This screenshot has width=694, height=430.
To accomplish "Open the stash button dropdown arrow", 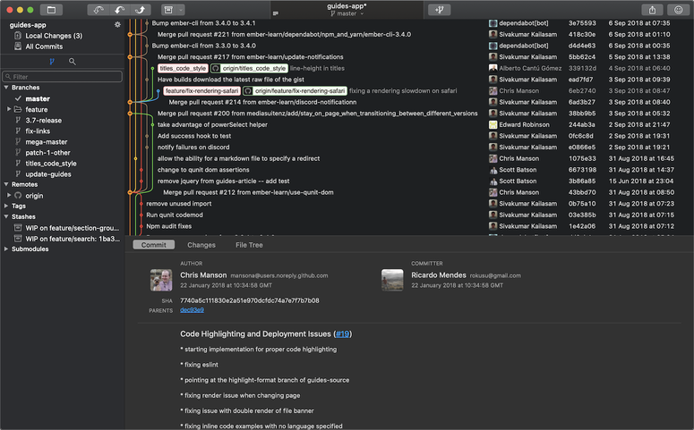I will pyautogui.click(x=181, y=10).
